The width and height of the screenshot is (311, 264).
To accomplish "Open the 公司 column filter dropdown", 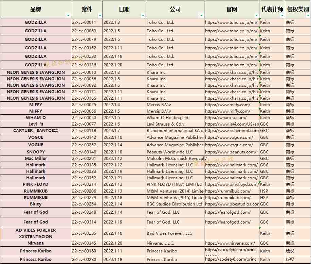I will [x=201, y=16].
